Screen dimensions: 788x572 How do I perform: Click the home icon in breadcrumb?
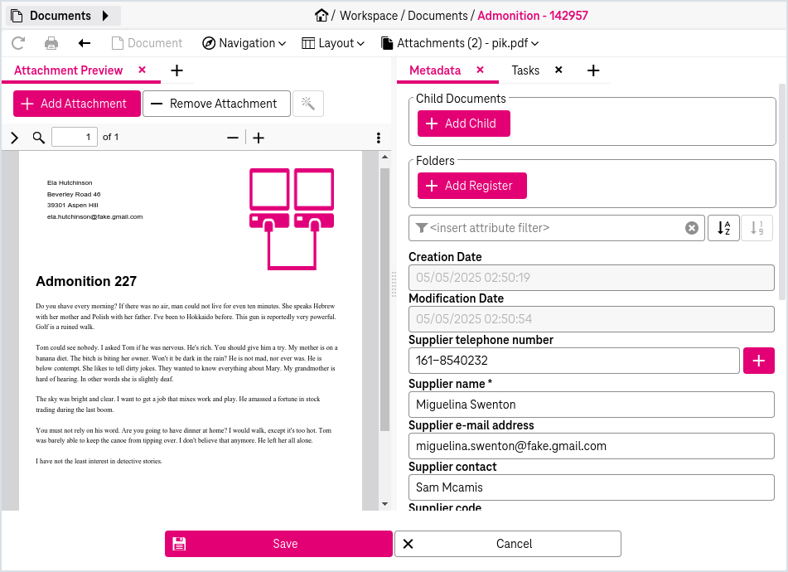(x=321, y=15)
